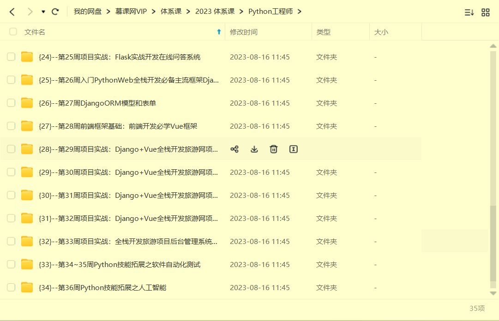Open folder icon for {33} 第34~35周
This screenshot has height=321, width=499.
point(27,264)
